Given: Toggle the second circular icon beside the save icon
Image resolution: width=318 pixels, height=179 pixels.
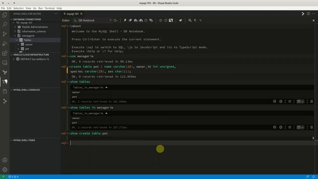Looking at the screenshot, I should 165,20.
